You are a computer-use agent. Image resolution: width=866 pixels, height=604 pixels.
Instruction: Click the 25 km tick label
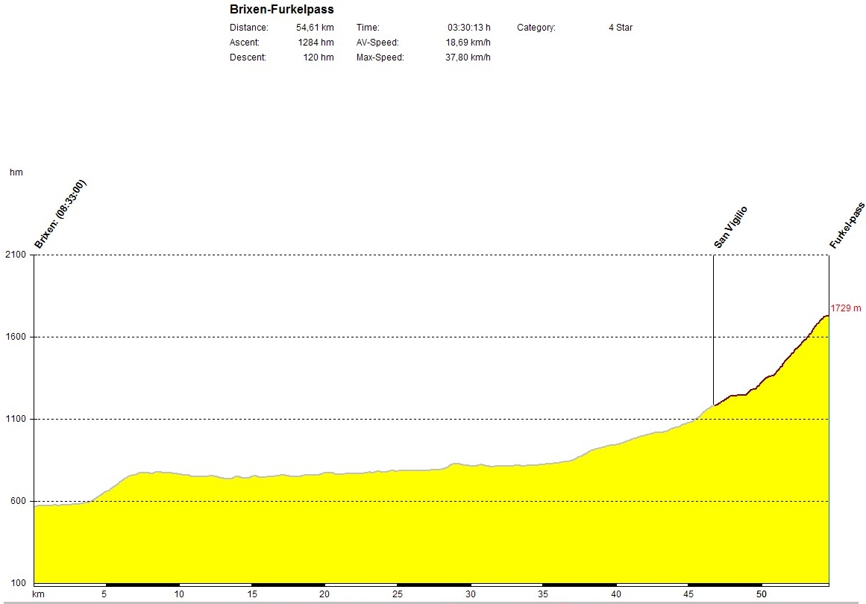(x=398, y=594)
